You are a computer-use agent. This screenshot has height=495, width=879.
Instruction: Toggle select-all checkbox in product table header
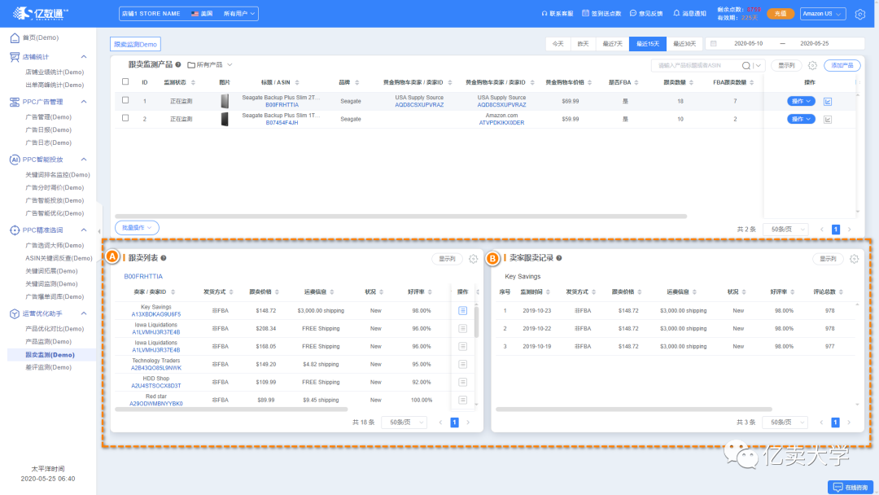pos(125,82)
